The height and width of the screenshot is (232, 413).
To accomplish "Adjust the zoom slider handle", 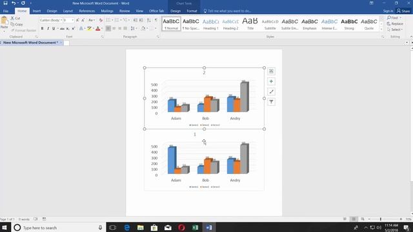I will 381,219.
